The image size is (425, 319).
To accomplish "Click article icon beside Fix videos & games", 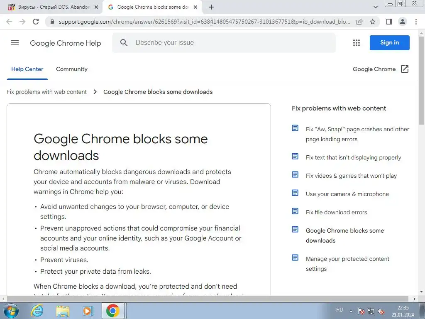I will click(x=295, y=174).
